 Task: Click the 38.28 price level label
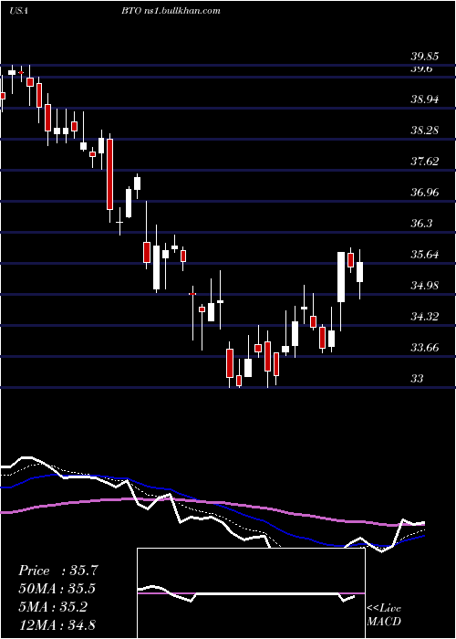pos(425,131)
